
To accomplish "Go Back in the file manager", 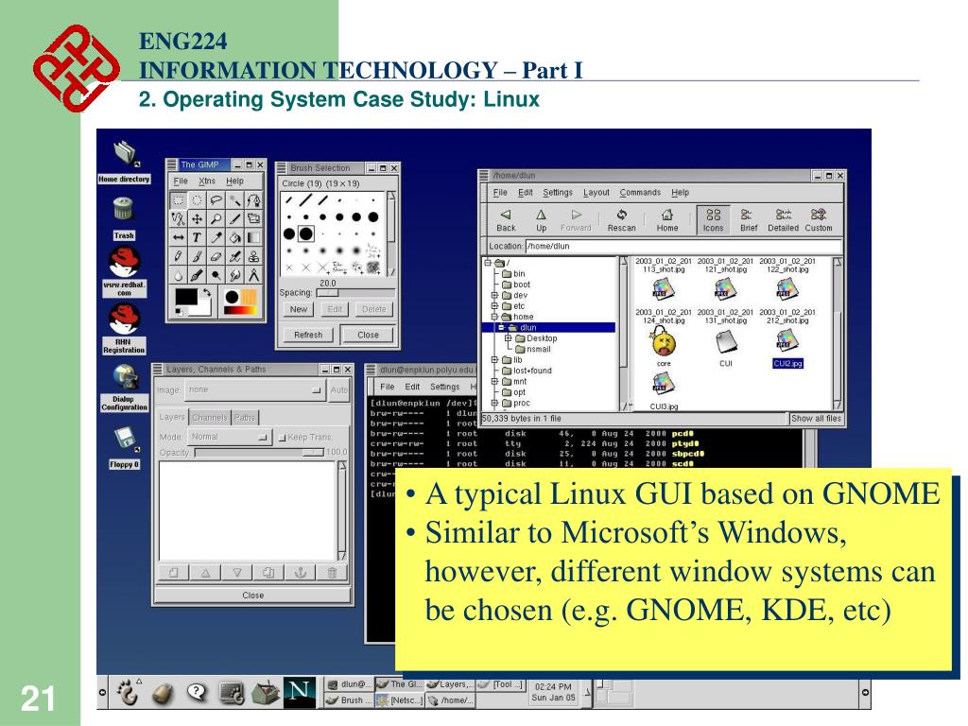I will coord(507,219).
